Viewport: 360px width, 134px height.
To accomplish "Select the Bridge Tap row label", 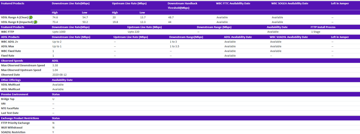I will pos(7,99).
